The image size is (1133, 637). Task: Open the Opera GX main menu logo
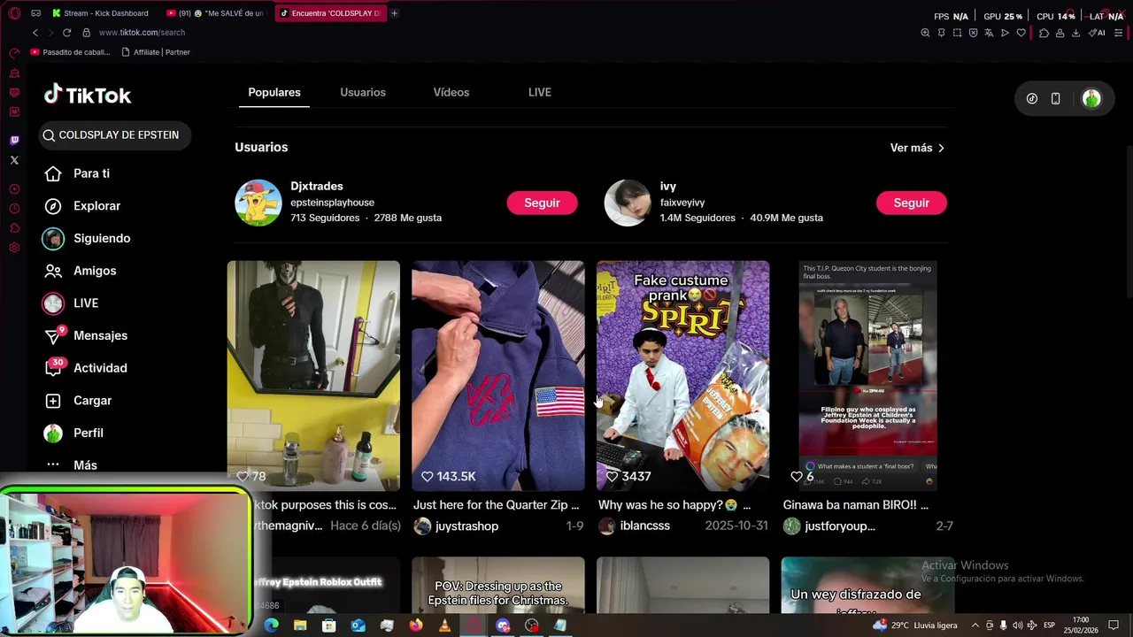tap(14, 13)
